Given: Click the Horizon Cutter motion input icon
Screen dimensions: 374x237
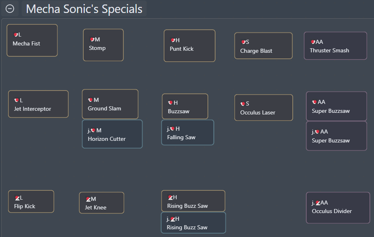Looking at the screenshot, I should point(93,130).
